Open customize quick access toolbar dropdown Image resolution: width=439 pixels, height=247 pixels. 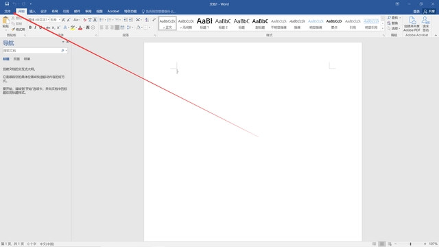(x=30, y=4)
